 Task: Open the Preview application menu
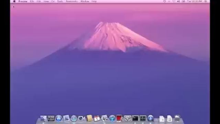point(23,1)
